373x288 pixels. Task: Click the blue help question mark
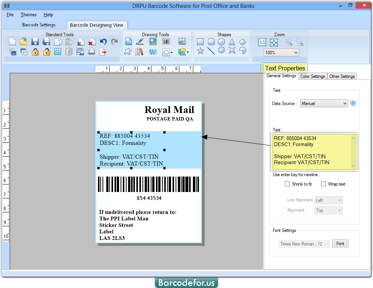pos(353,103)
